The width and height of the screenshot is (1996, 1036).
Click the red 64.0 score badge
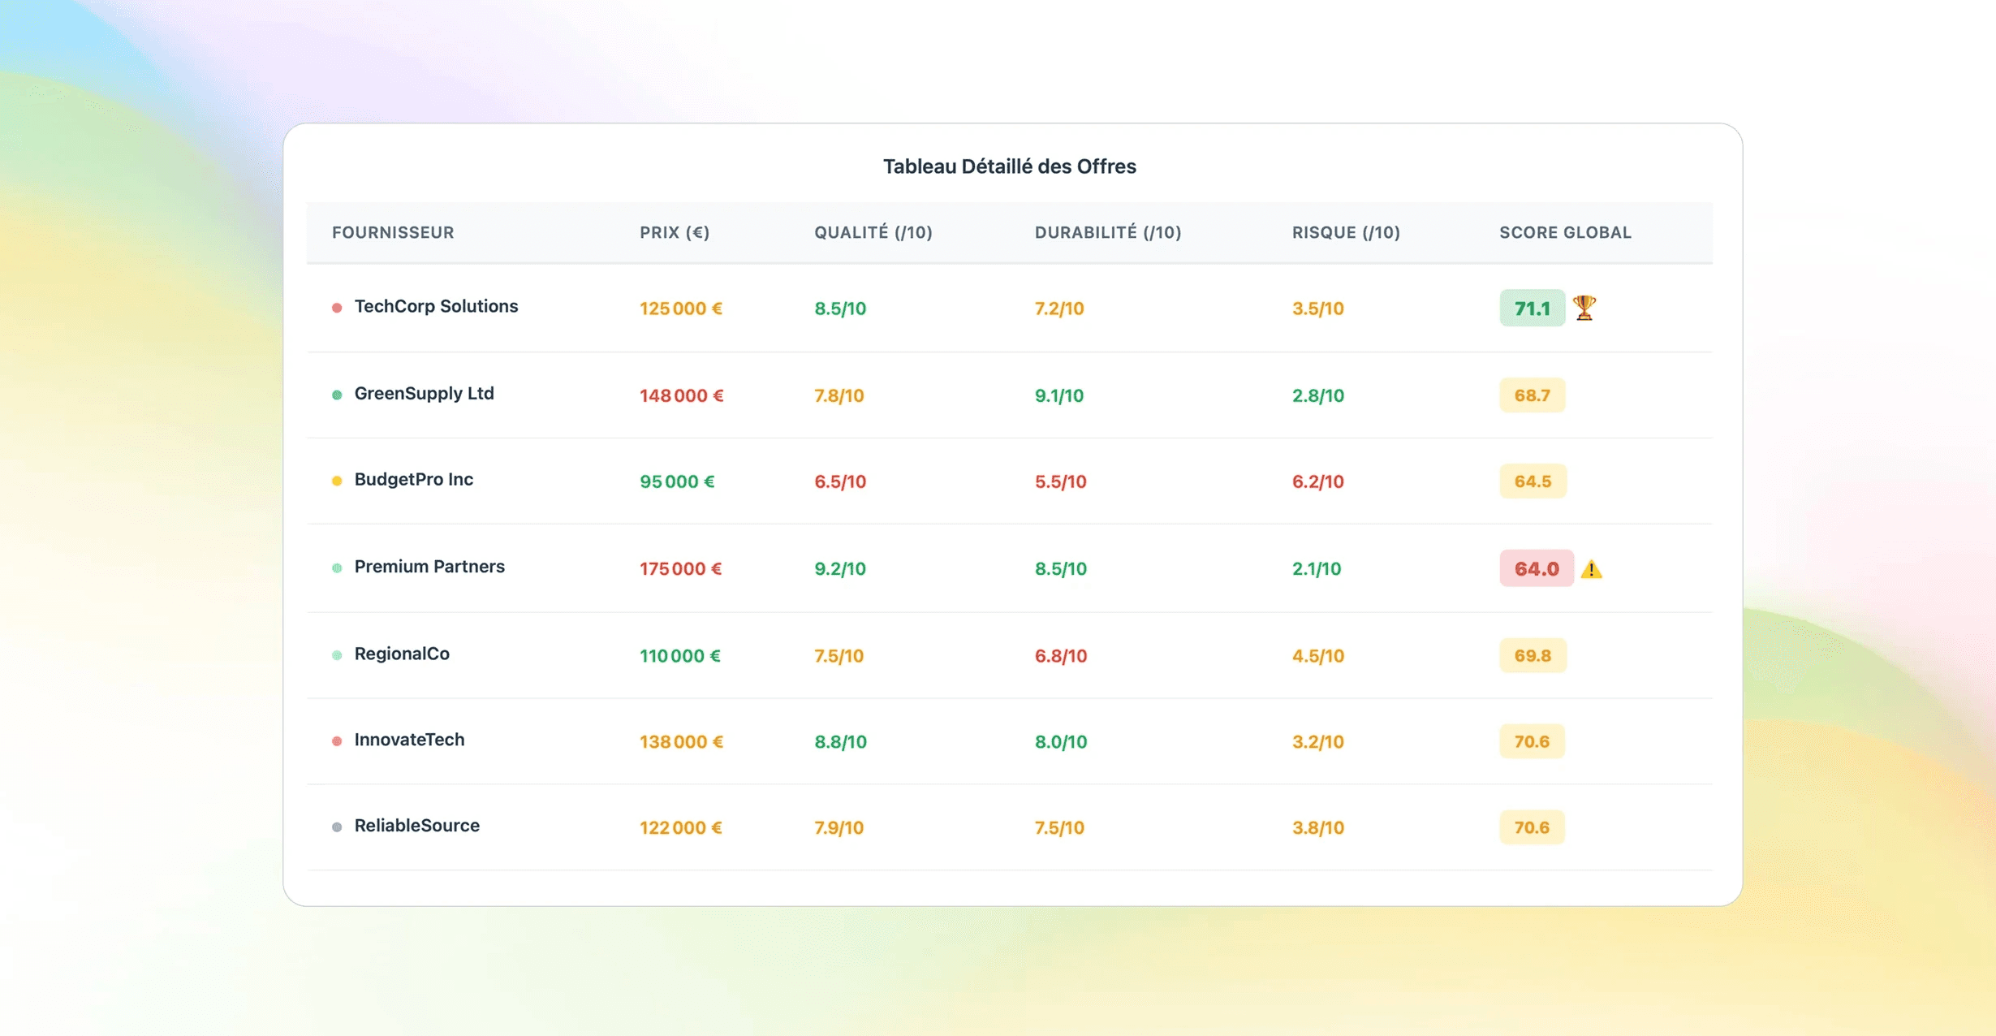coord(1536,568)
